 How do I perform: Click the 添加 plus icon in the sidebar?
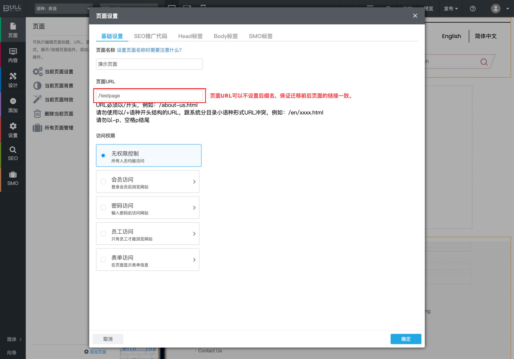coord(13,105)
